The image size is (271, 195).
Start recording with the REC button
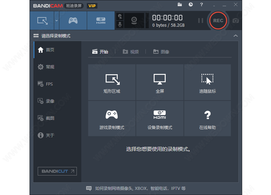pos(218,21)
